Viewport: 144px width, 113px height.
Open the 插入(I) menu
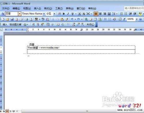37,9
